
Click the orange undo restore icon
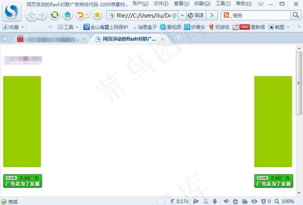coord(81,15)
